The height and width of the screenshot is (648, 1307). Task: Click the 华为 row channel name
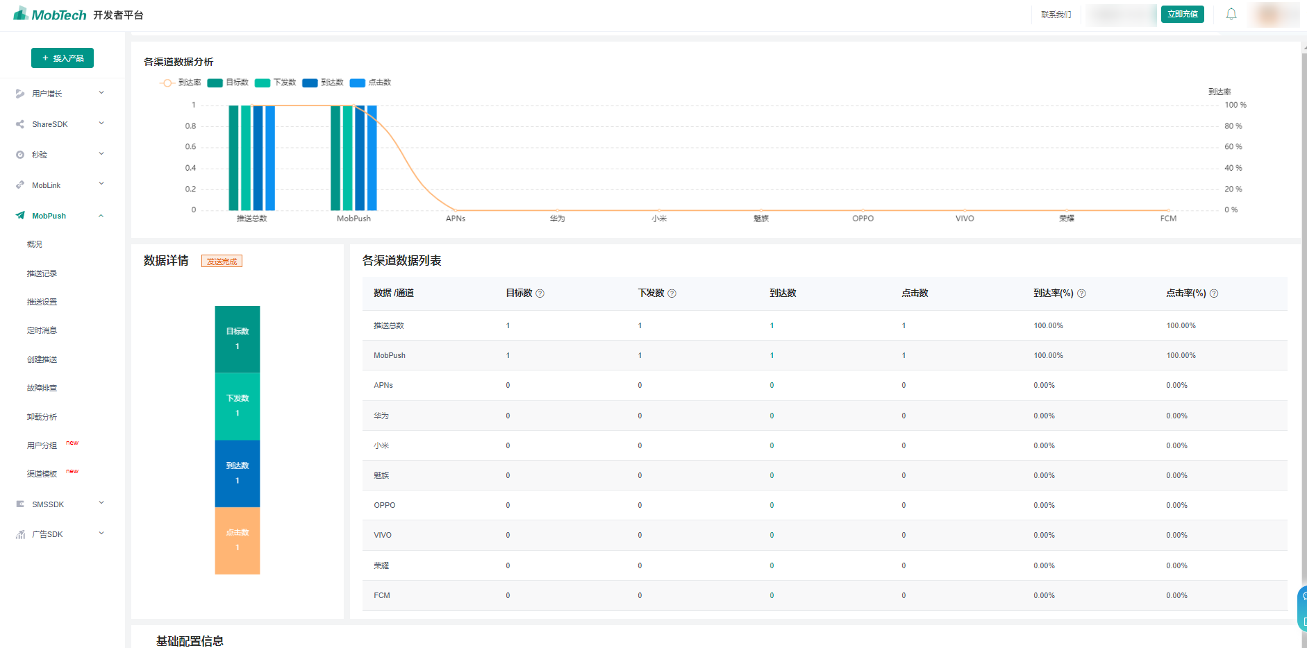[x=381, y=416]
